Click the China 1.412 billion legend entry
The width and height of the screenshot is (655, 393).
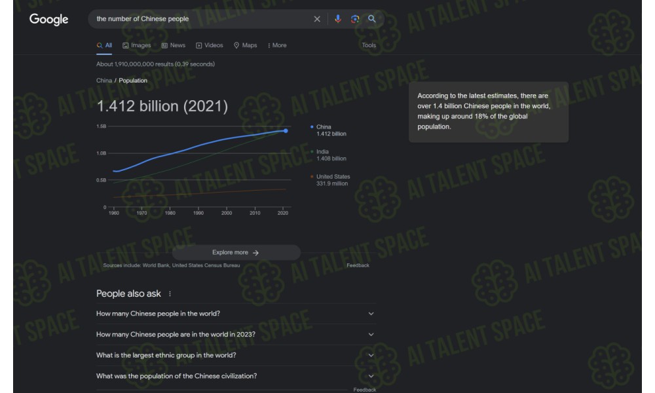click(x=328, y=130)
